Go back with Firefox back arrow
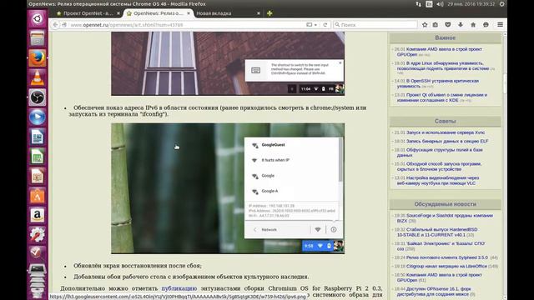534x300 pixels. click(55, 24)
